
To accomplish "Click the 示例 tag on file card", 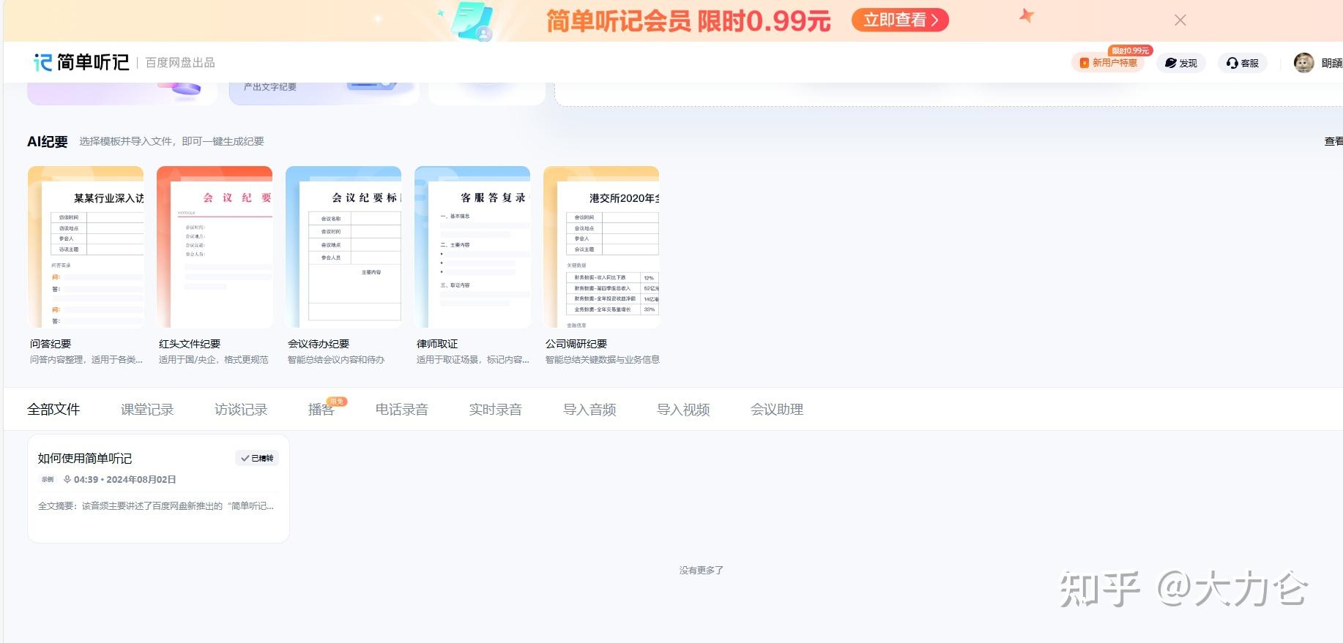I will tap(48, 480).
